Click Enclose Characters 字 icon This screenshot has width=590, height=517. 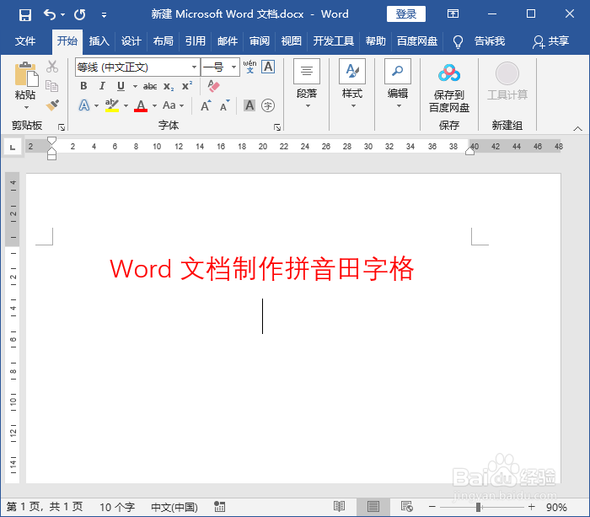point(268,105)
